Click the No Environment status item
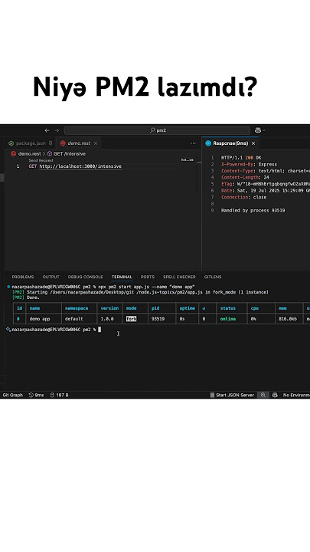The image size is (310, 552). click(296, 396)
